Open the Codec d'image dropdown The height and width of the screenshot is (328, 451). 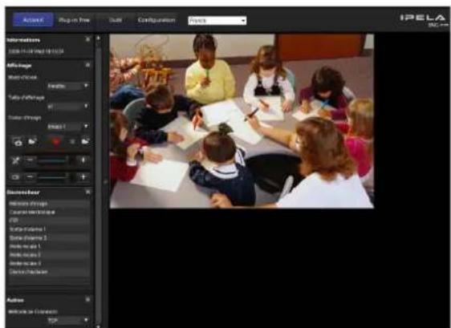pos(68,127)
